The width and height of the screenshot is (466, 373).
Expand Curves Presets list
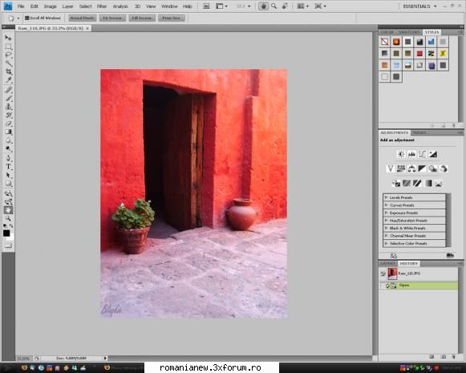coord(387,205)
